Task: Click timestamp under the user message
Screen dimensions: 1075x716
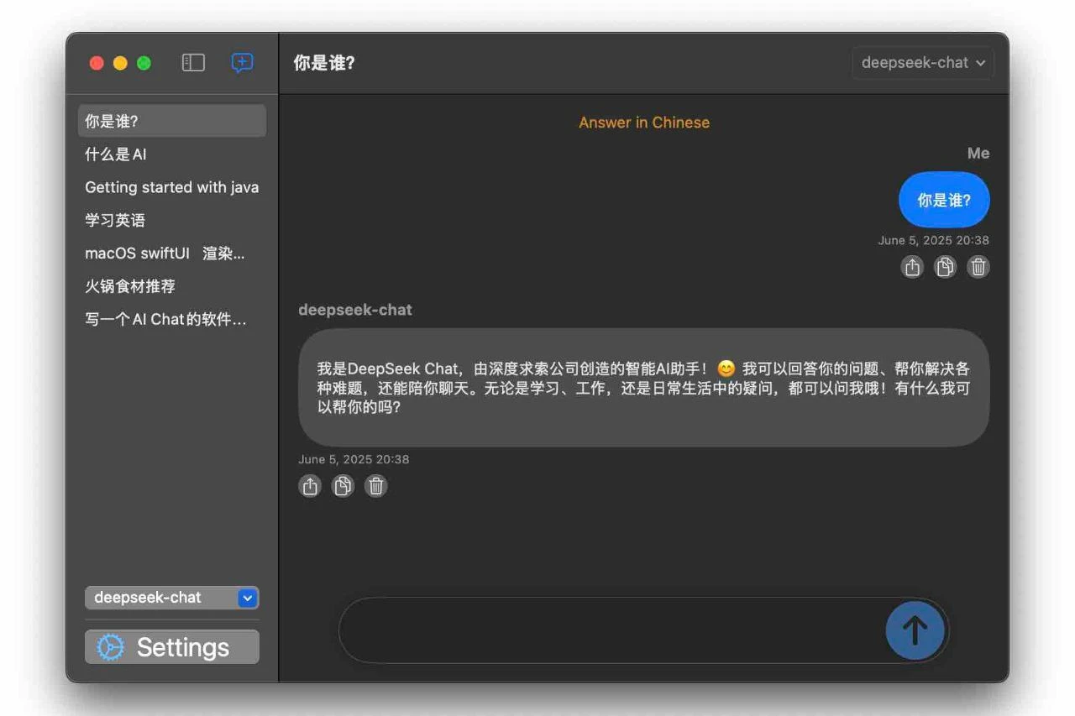Action: [x=934, y=240]
